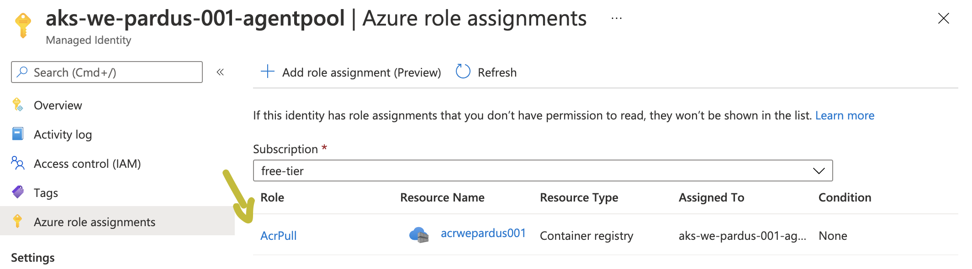This screenshot has width=972, height=269.
Task: Go to Access control (IAM) page
Action: pos(87,164)
